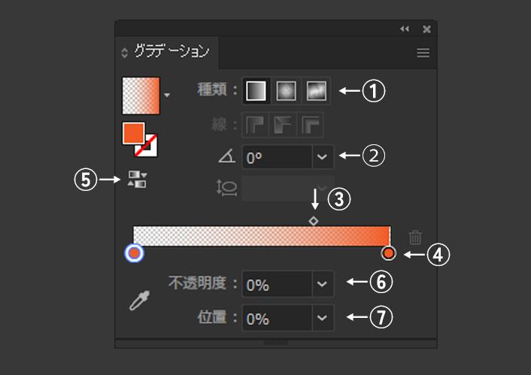Viewport: 531px width, 375px height.
Task: Open the 位置 position dropdown arrow
Action: pyautogui.click(x=323, y=317)
